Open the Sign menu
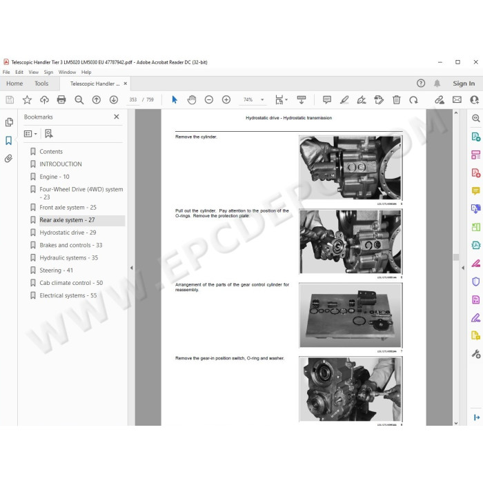483x483 pixels. tap(48, 72)
